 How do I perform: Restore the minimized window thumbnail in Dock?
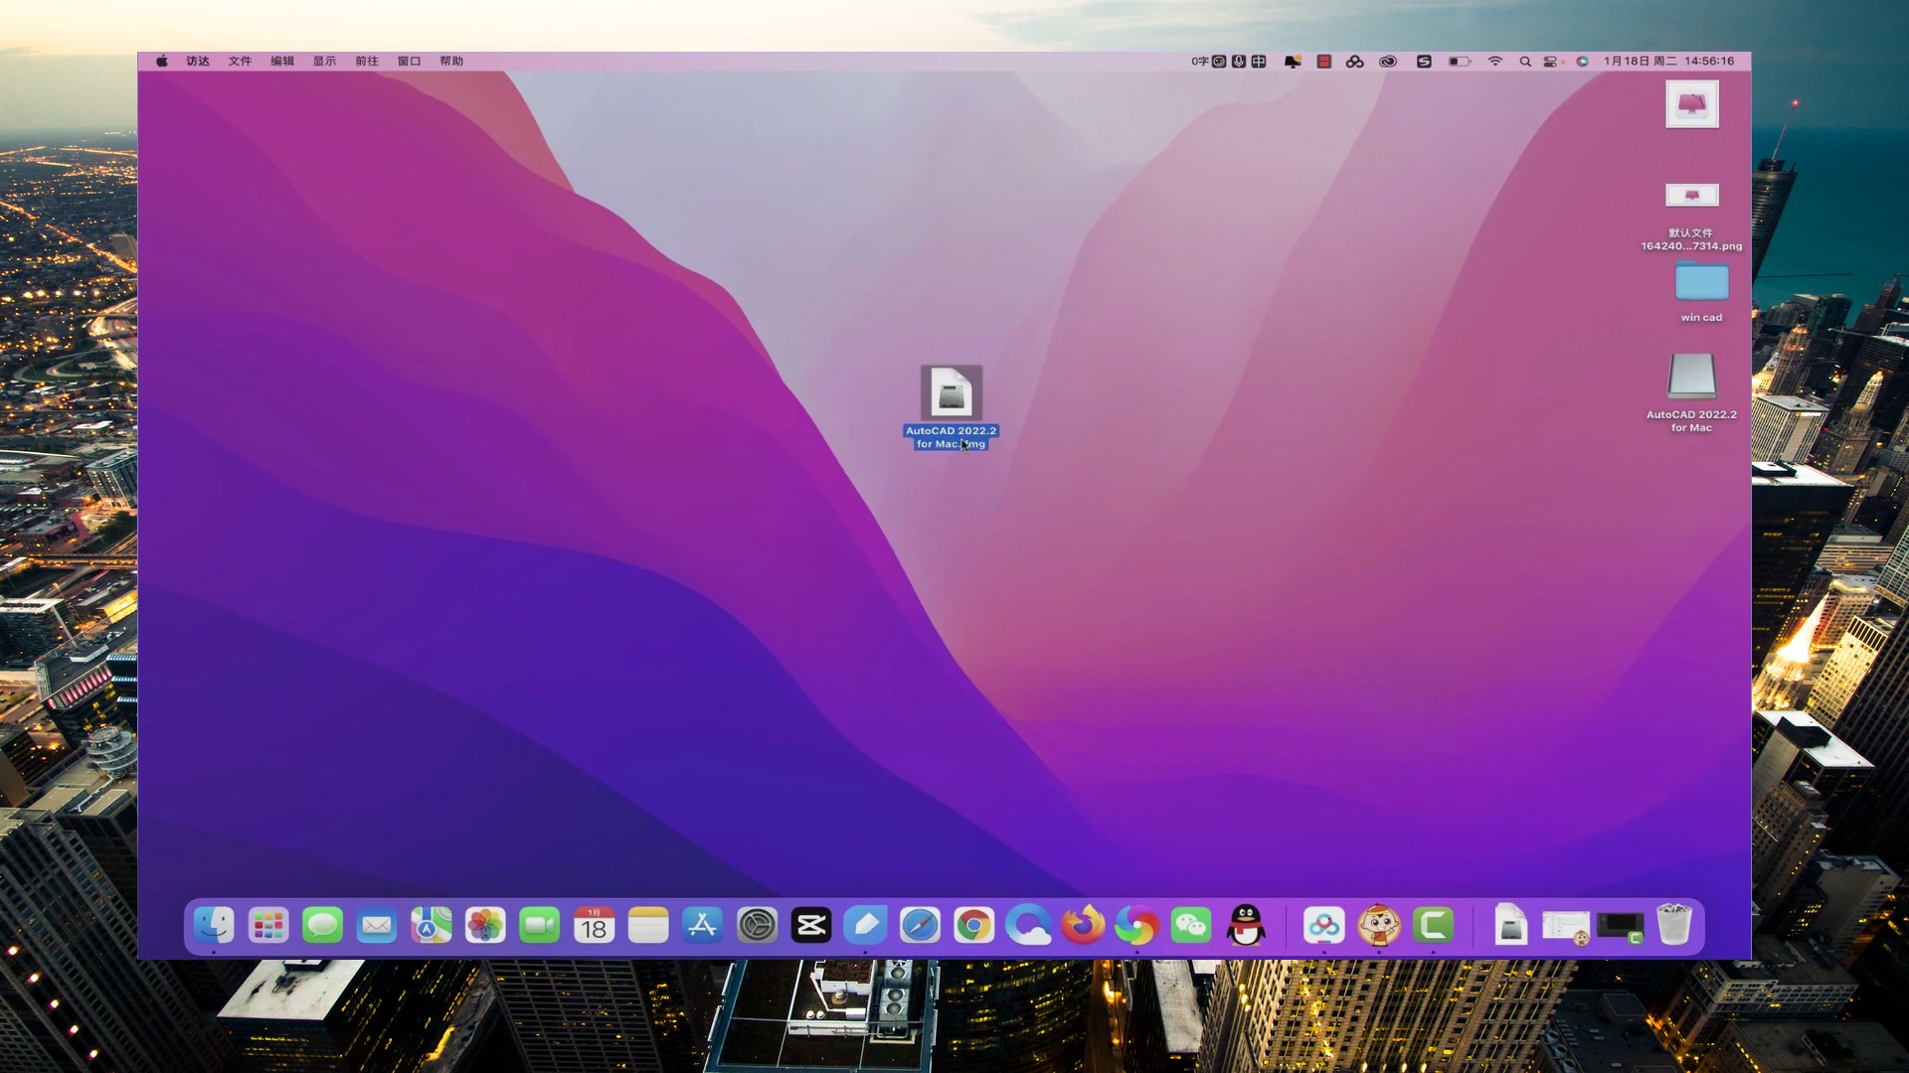(x=1566, y=927)
